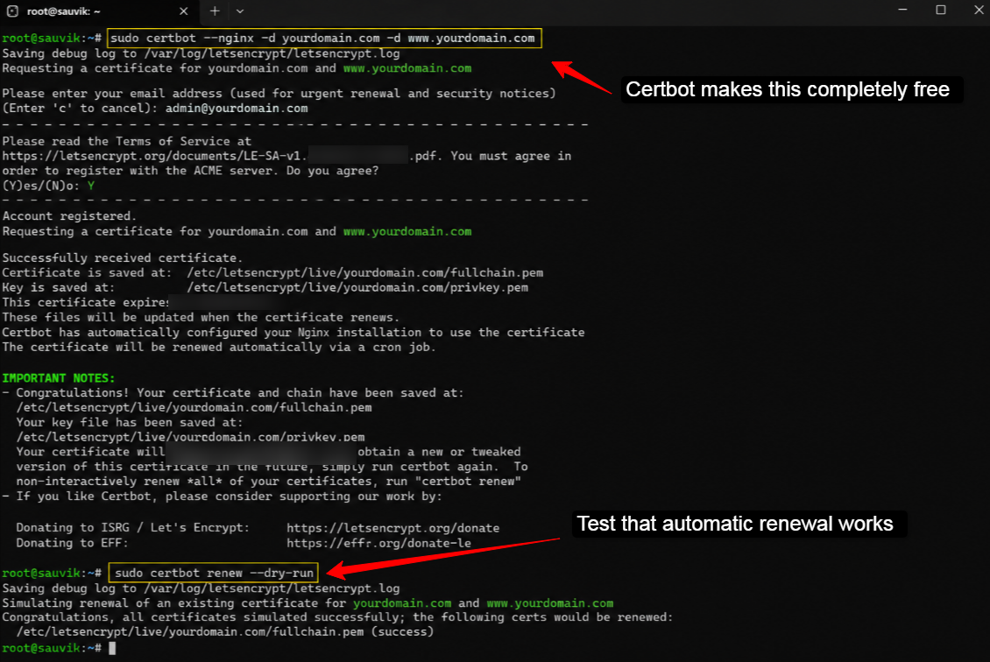The image size is (990, 662).
Task: Open the letsencrypt.org LE-SA document URL
Action: [223, 156]
